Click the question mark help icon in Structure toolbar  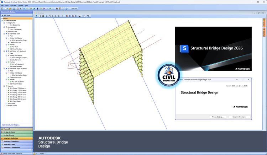pos(36,16)
